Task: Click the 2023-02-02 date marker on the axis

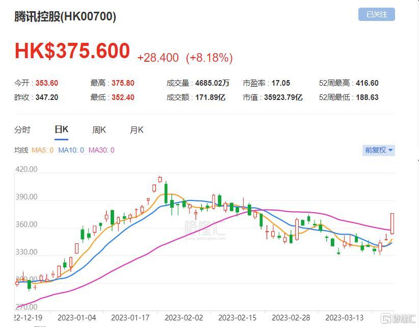Action: point(184,318)
